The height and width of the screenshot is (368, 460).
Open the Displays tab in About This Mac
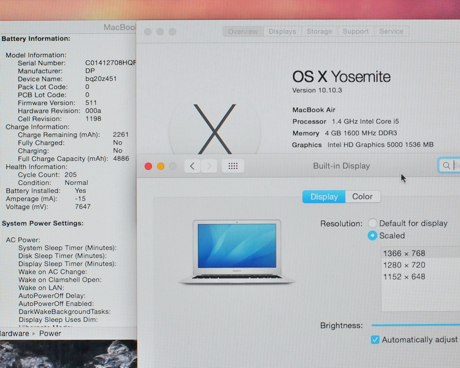coord(282,31)
